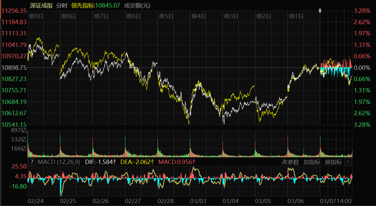Click the 改参数 button
Screen dimensions: 376x206
290,162
